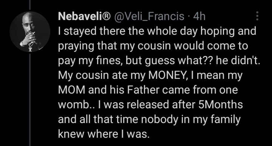Image resolution: width=272 pixels, height=146 pixels.
Task: Click the words "his Father came from one"
Action: (174, 90)
